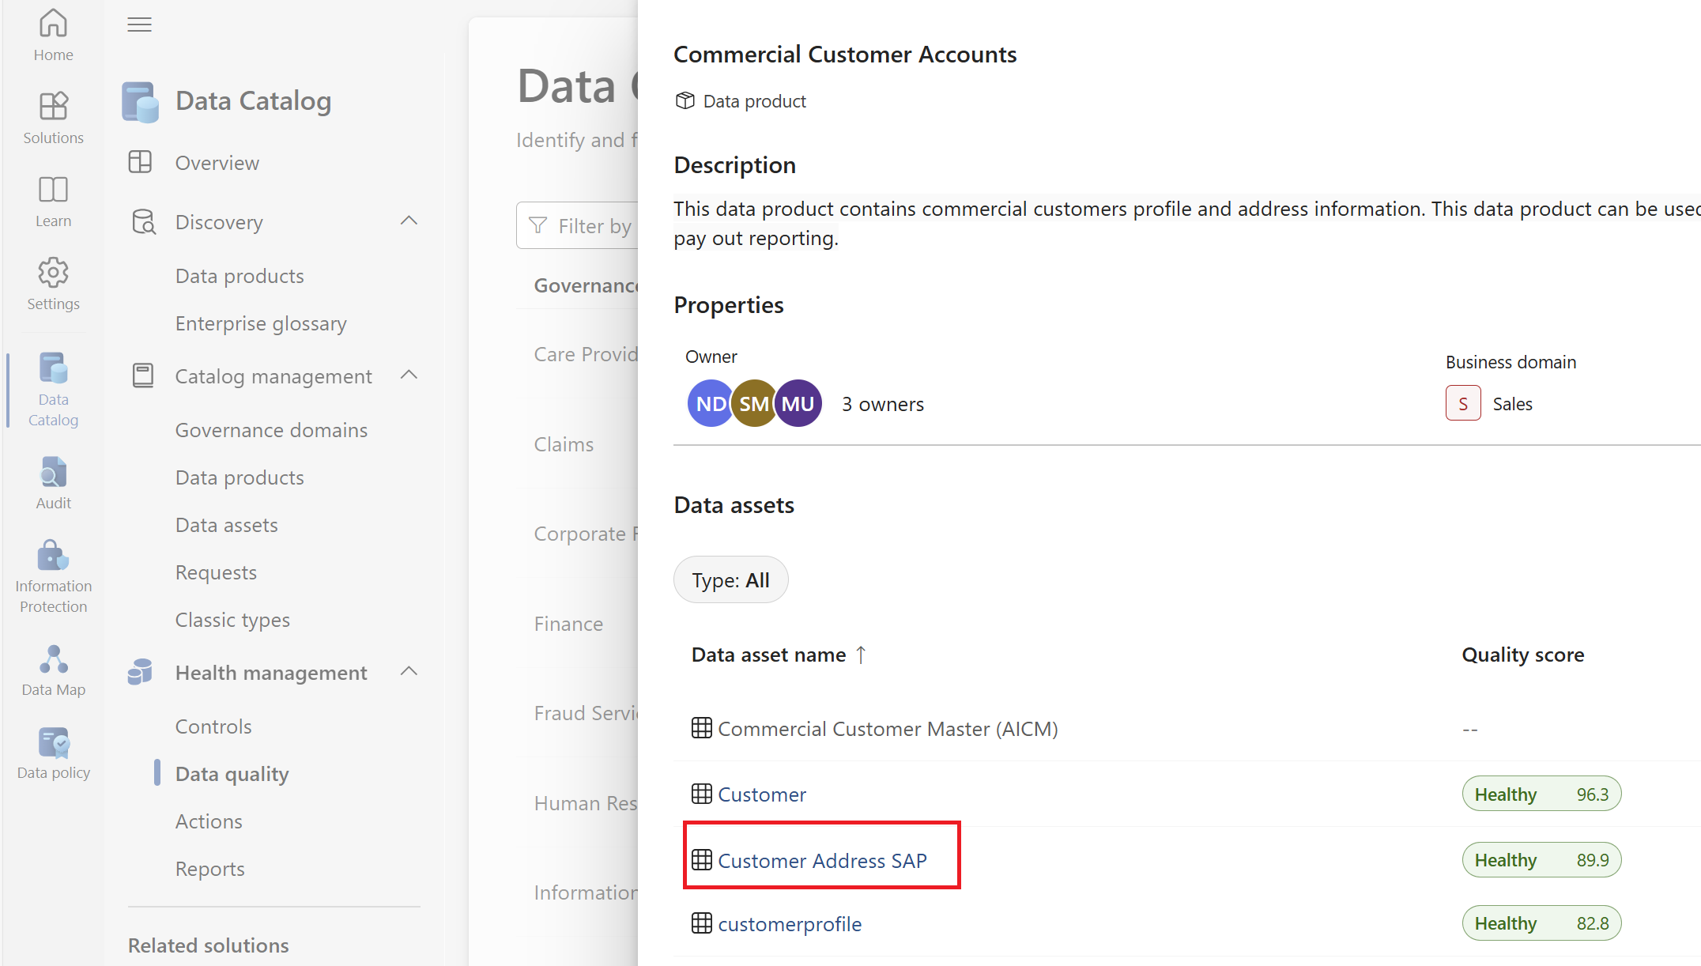This screenshot has height=966, width=1701.
Task: Expand the Discovery section in catalog
Action: tap(411, 221)
